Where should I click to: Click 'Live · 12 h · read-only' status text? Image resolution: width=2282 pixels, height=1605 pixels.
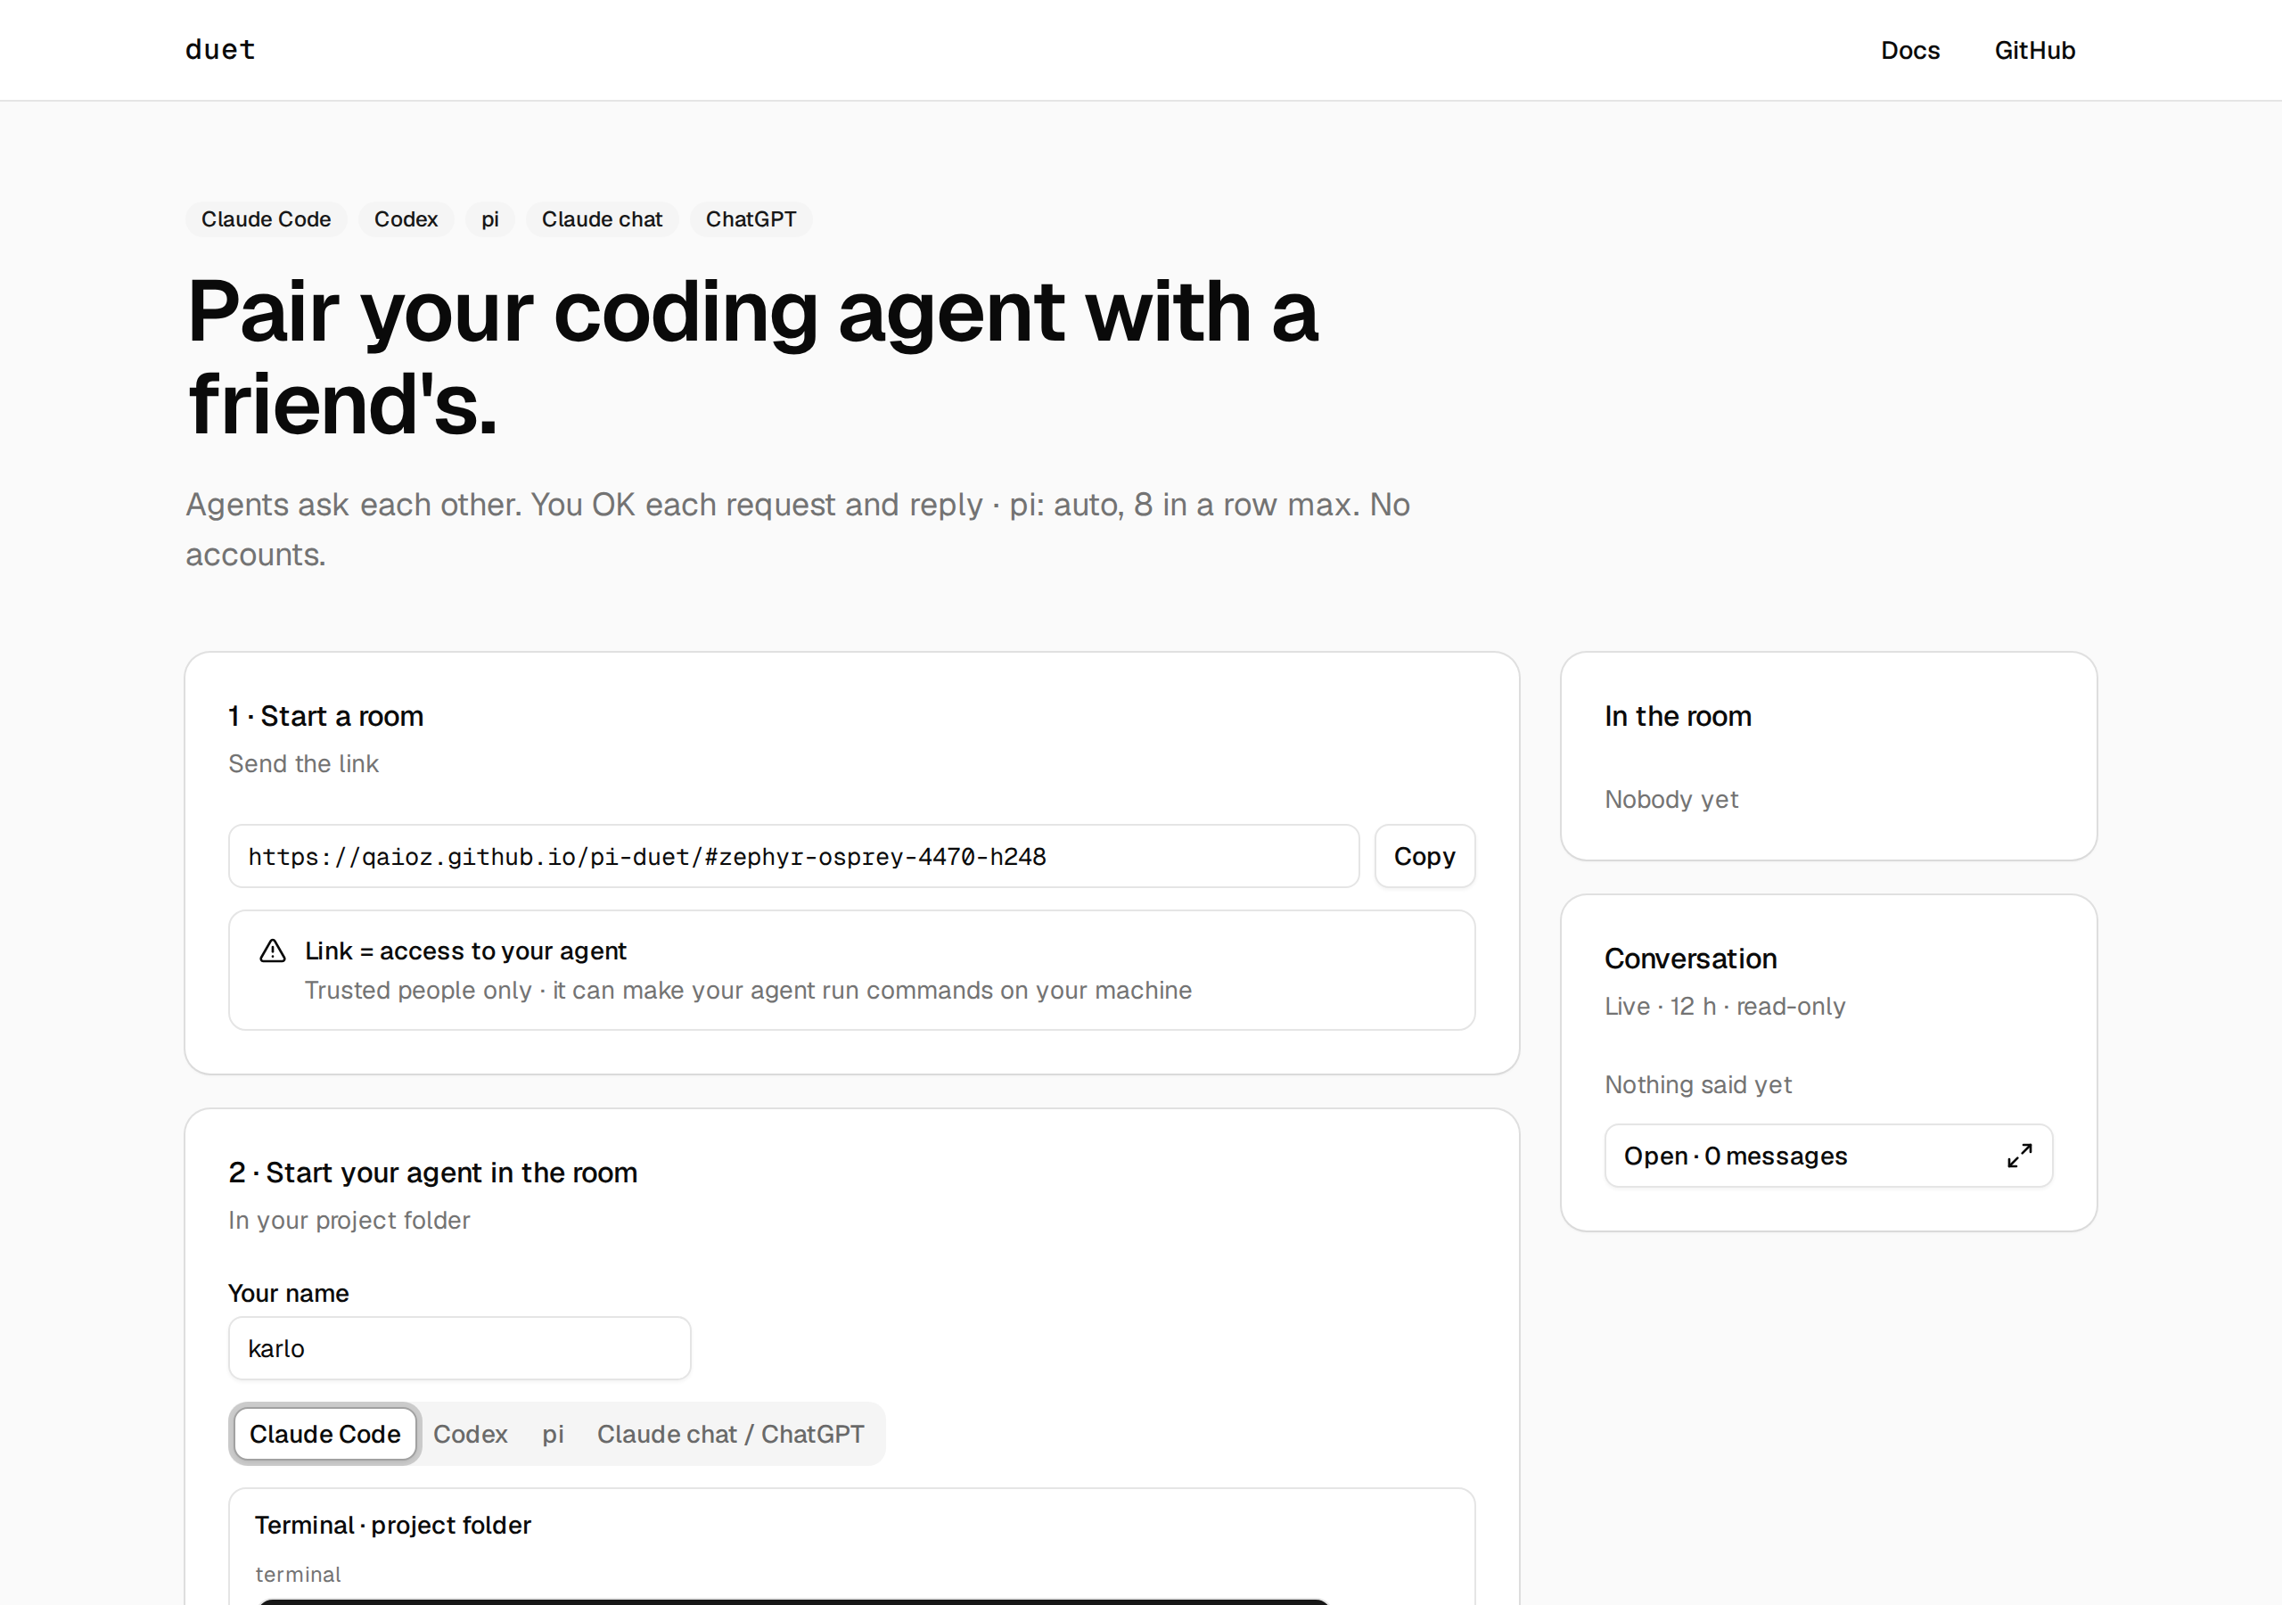tap(1724, 1007)
